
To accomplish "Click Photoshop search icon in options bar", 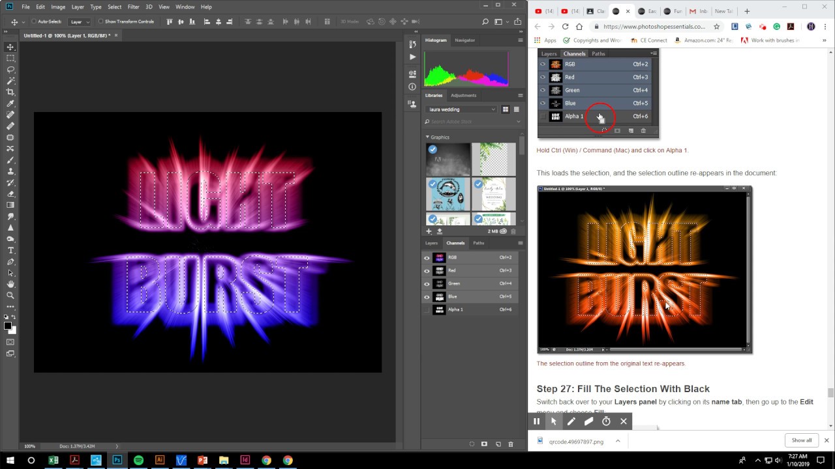I will point(485,21).
